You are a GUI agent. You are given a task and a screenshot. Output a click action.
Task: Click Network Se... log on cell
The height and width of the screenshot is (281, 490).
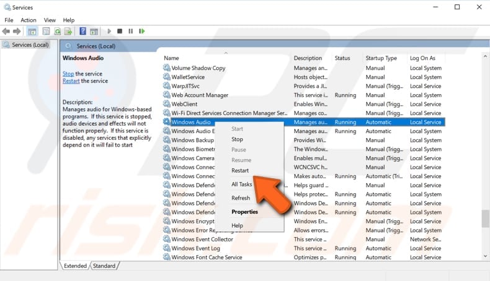(425, 239)
